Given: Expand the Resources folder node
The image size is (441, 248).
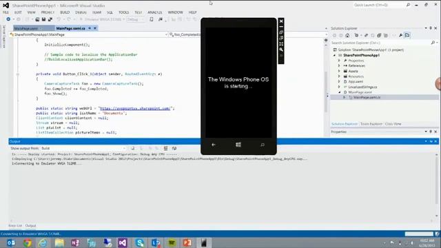Looking at the screenshot, I should click(339, 76).
